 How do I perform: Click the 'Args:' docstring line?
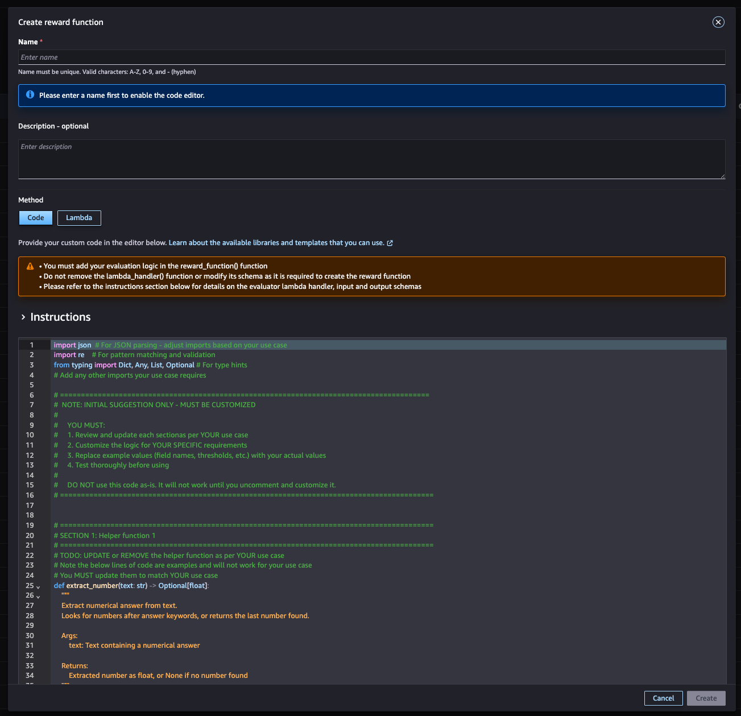click(x=69, y=636)
